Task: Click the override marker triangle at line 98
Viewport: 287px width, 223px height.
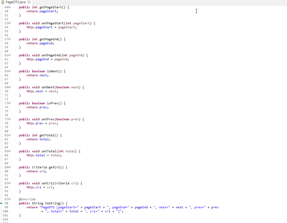Action: pyautogui.click(x=1, y=203)
